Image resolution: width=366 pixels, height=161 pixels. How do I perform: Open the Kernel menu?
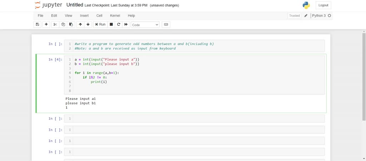coord(115,16)
